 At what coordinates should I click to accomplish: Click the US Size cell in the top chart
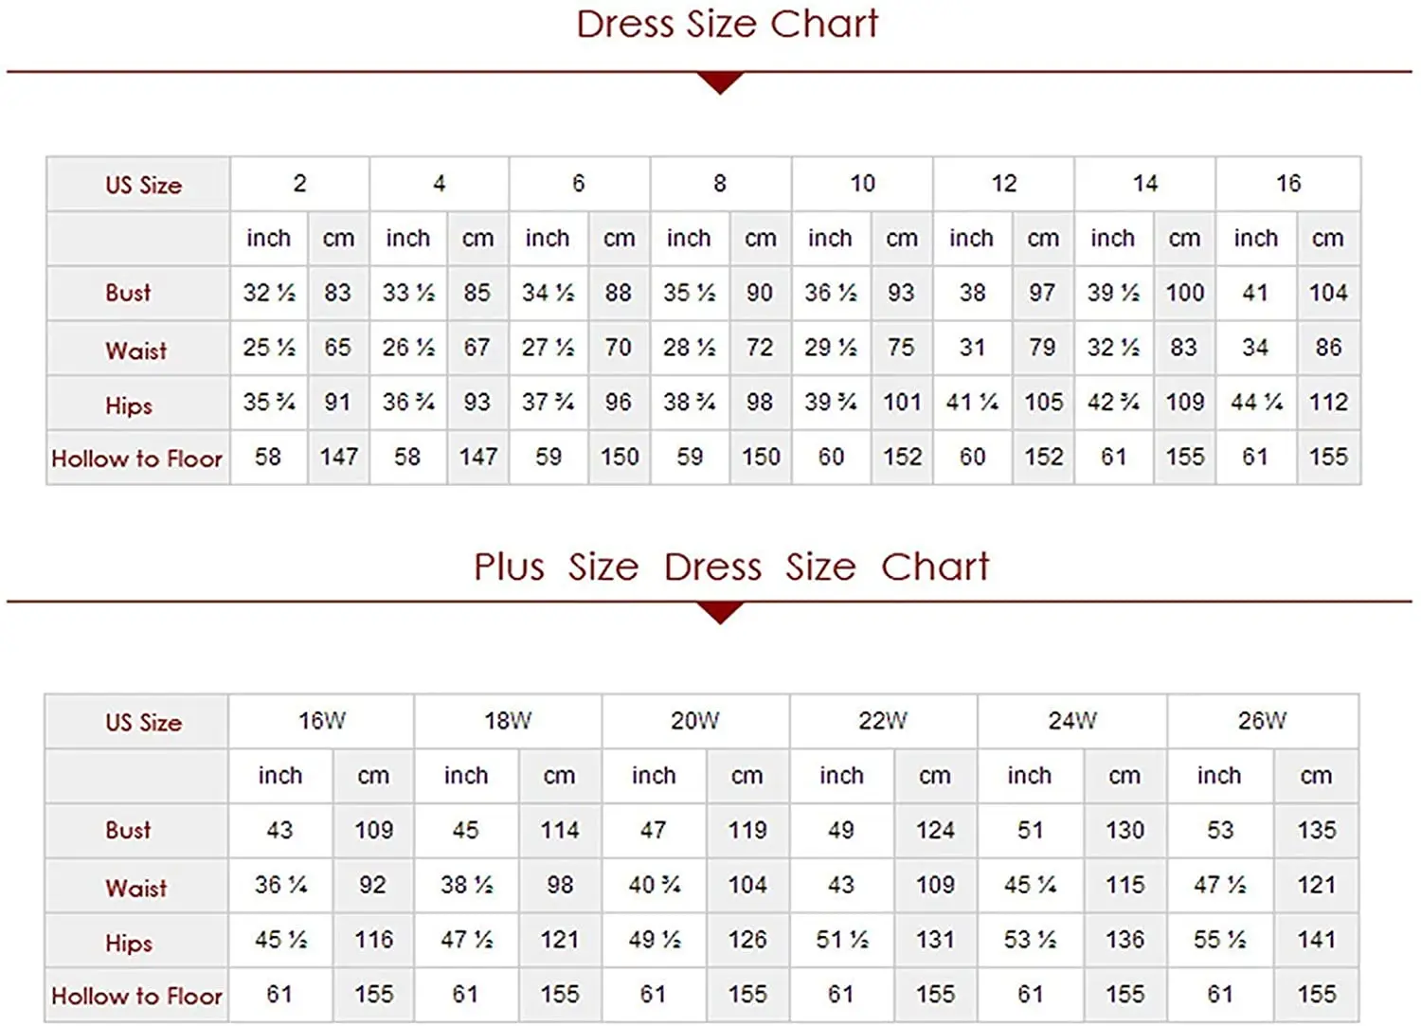(x=143, y=186)
